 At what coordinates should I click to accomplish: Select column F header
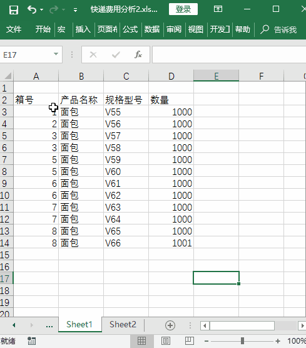click(262, 76)
